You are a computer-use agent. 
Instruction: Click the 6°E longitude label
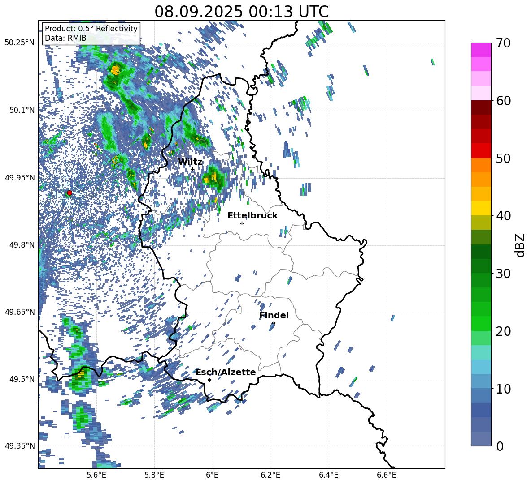tap(212, 475)
